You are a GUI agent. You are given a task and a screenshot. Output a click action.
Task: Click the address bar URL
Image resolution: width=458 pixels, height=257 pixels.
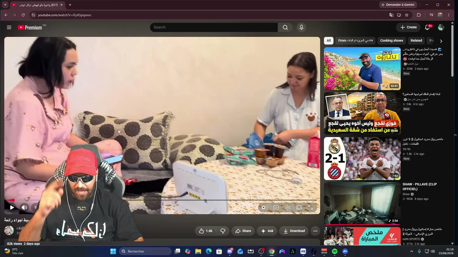(65, 15)
